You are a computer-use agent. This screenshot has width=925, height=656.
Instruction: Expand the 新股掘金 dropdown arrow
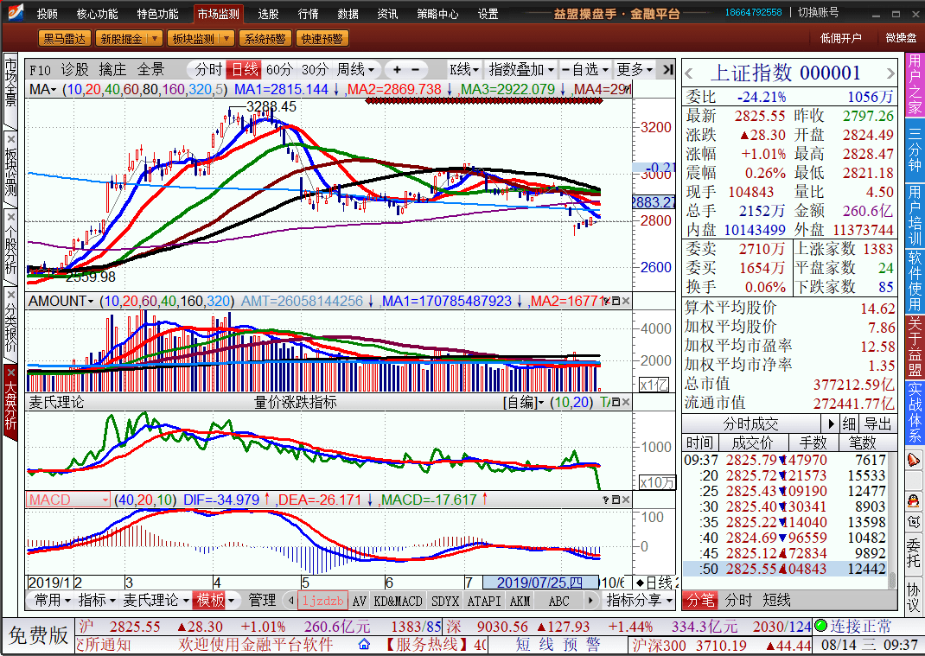[x=155, y=38]
